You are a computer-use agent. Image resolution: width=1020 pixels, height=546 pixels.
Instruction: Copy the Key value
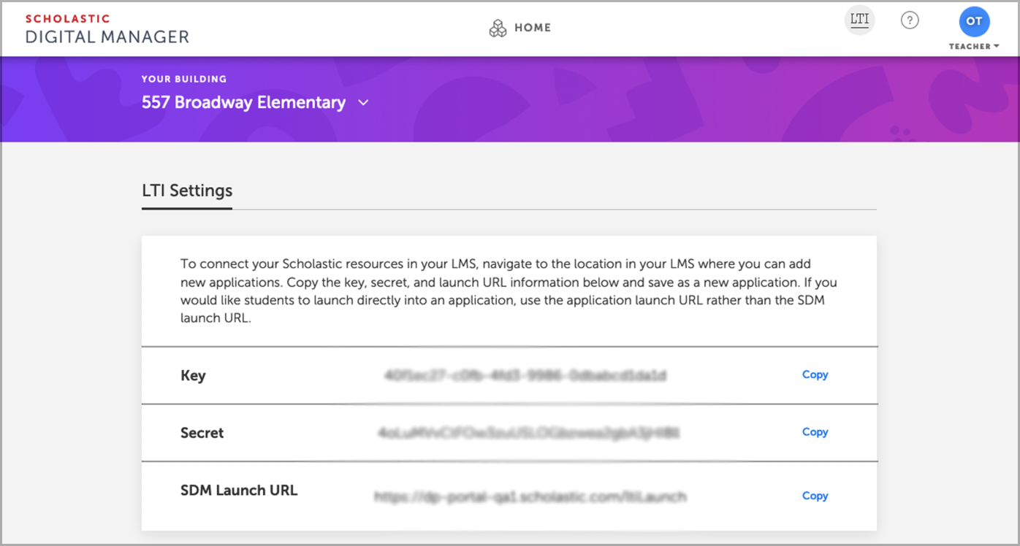click(x=815, y=374)
